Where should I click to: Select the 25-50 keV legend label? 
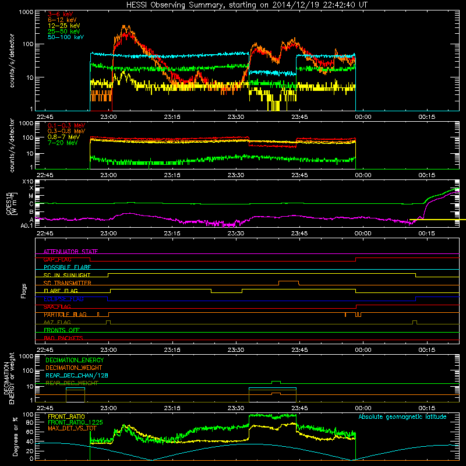(x=63, y=31)
